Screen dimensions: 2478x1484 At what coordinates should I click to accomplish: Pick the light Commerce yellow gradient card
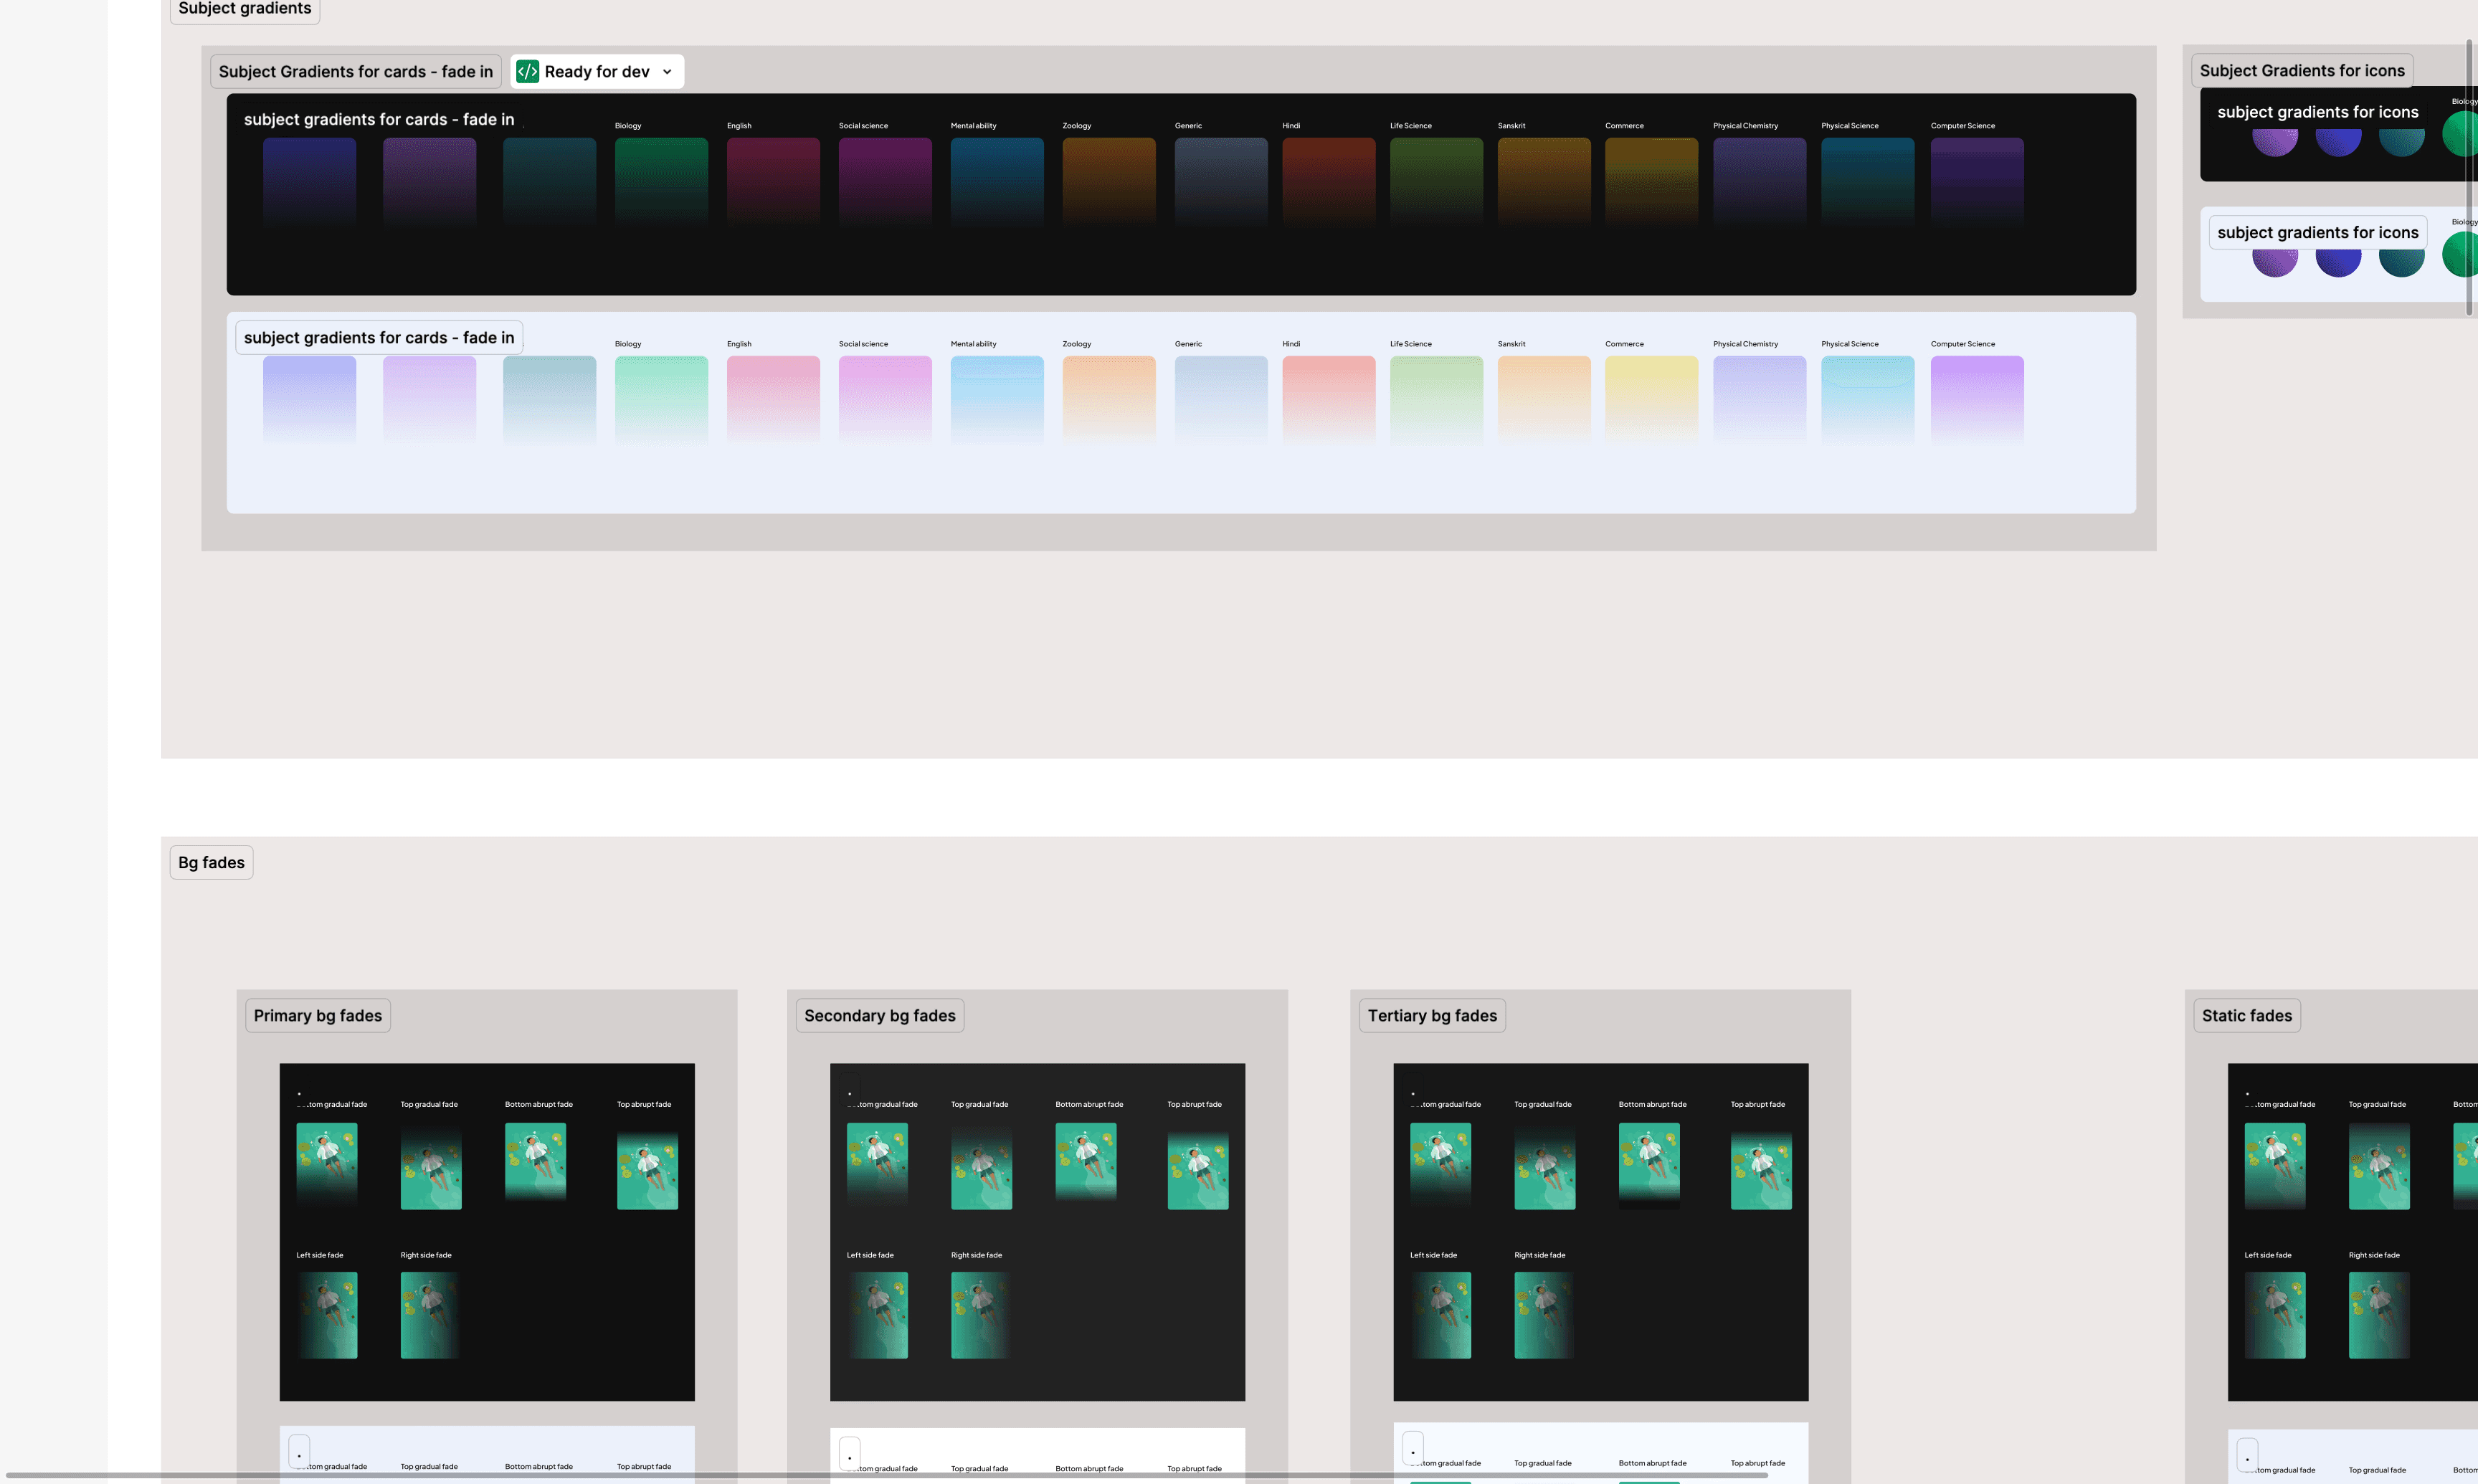pyautogui.click(x=1651, y=398)
